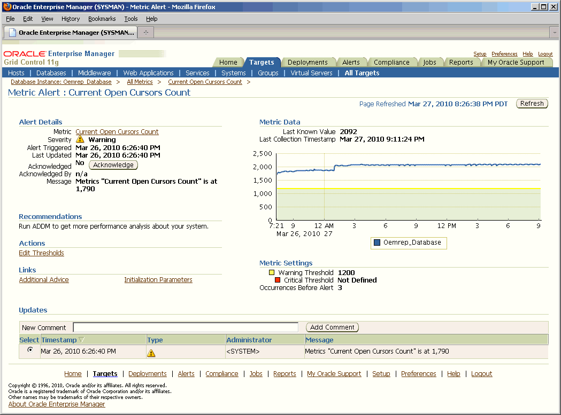Go to Databases subtab
Image resolution: width=561 pixels, height=415 pixels.
51,73
